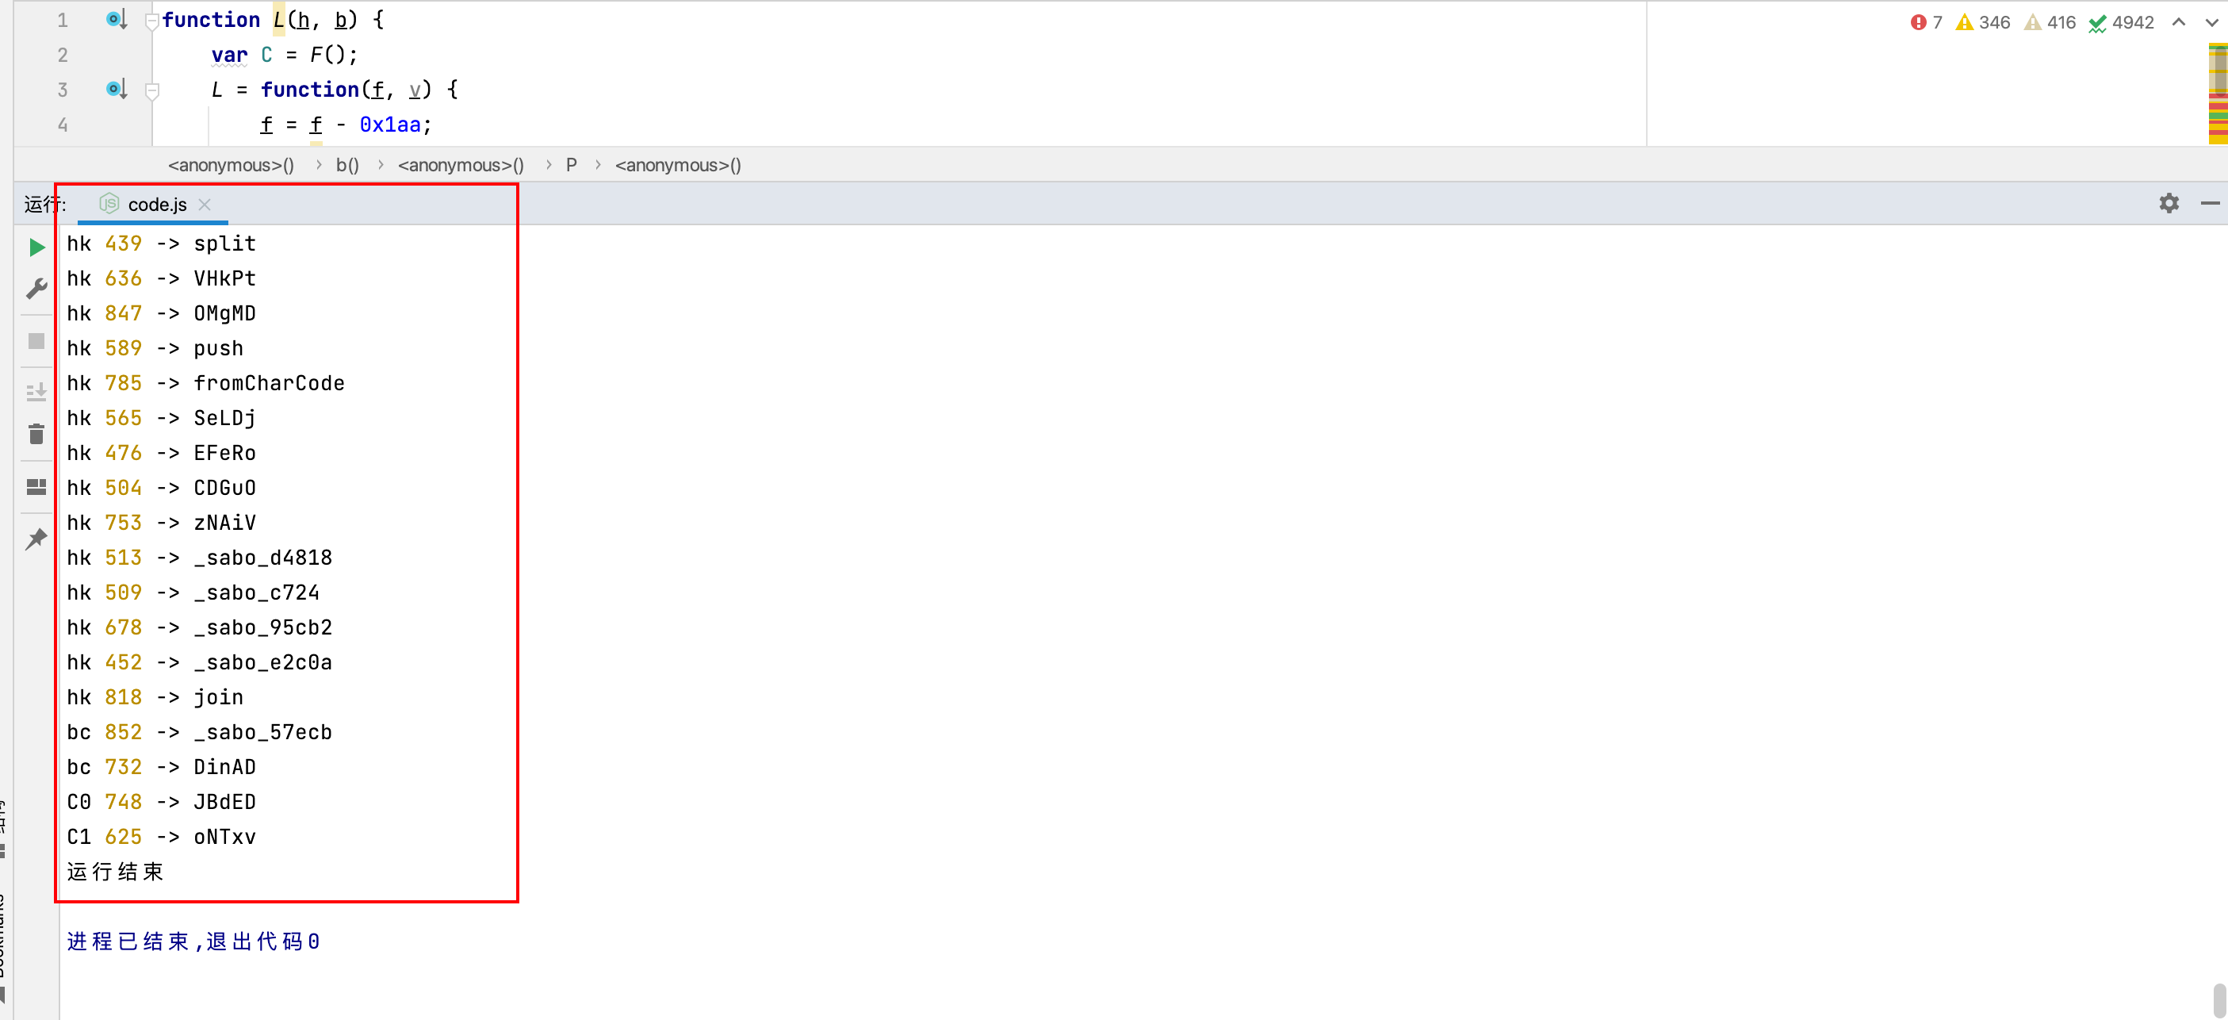Click the b() breadcrumb item

point(346,165)
